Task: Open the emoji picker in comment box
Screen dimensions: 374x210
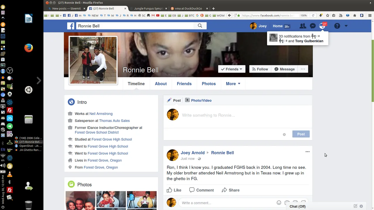Action: [x=279, y=203]
